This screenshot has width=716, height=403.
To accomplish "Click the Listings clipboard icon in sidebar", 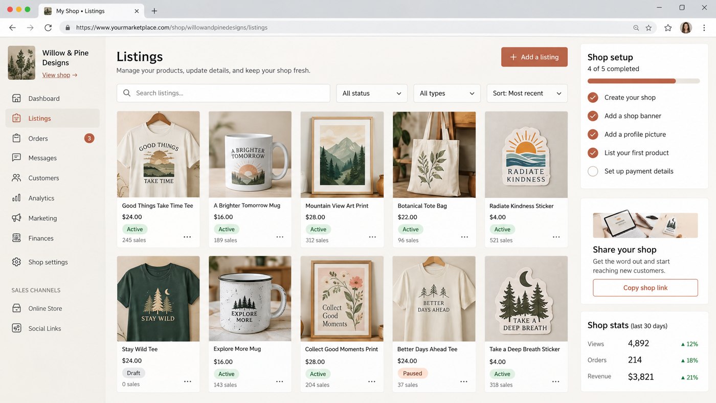I will (16, 118).
